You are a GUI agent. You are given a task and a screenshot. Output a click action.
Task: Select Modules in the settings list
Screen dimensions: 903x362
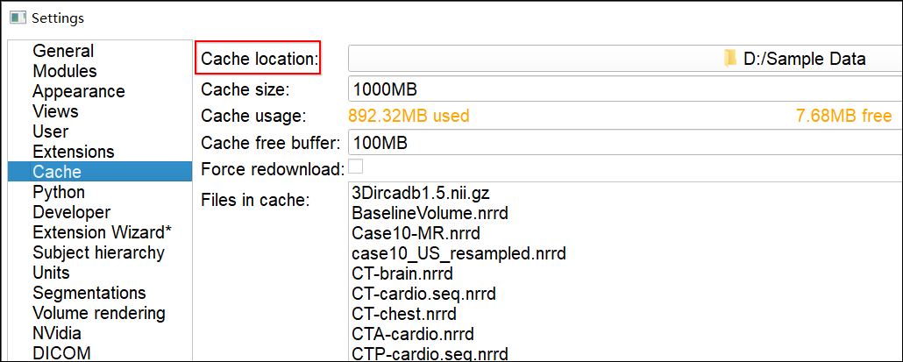(x=65, y=72)
